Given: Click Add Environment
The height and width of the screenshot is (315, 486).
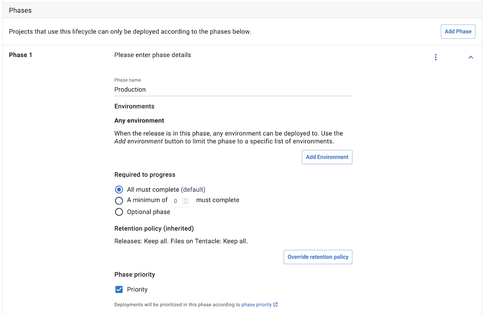Looking at the screenshot, I should [x=327, y=157].
